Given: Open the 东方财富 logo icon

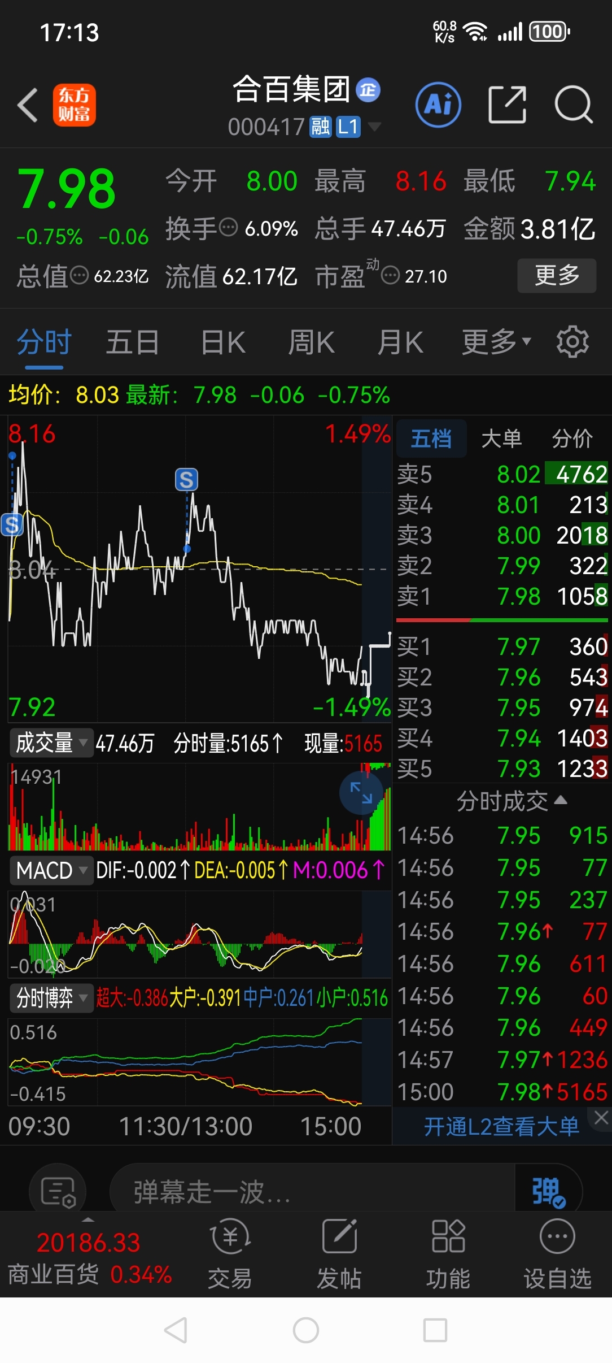Looking at the screenshot, I should click(74, 105).
